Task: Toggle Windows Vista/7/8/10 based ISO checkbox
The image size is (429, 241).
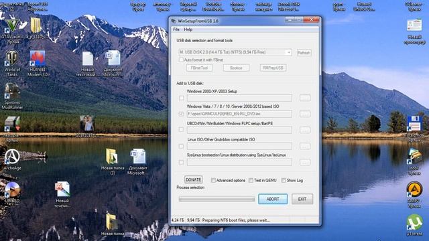Action: [x=181, y=114]
